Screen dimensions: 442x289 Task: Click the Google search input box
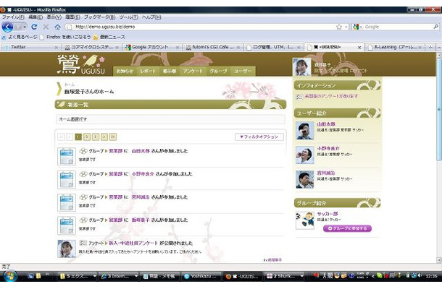(x=398, y=27)
